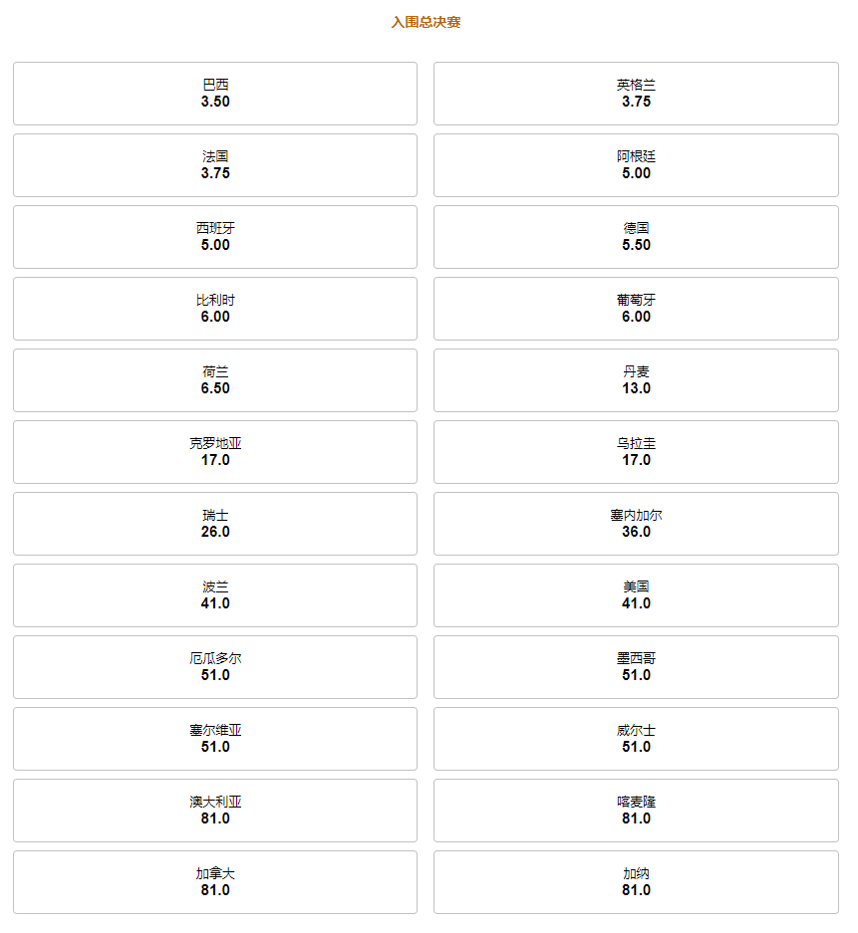This screenshot has width=858, height=933.
Task: Select USA (美国) odds at 41.0
Action: pos(636,595)
